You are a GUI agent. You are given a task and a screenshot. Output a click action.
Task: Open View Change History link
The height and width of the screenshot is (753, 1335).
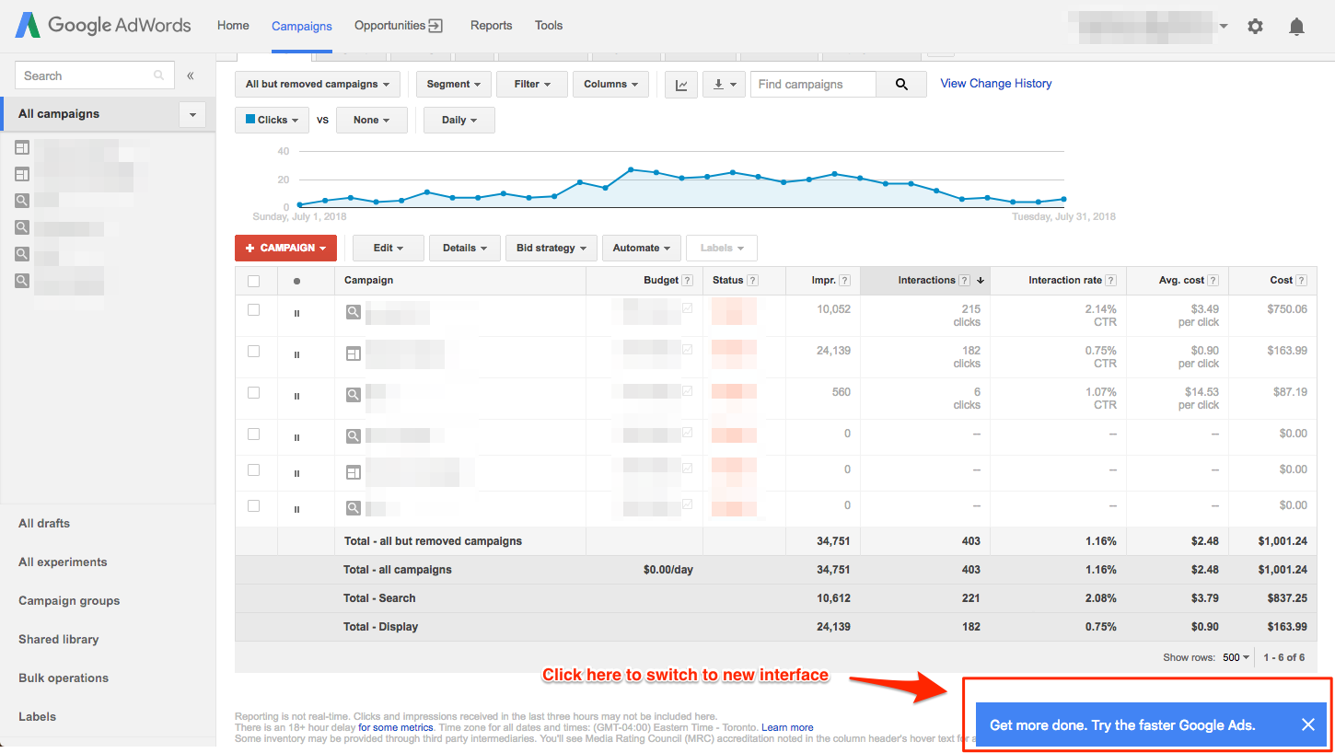point(996,84)
